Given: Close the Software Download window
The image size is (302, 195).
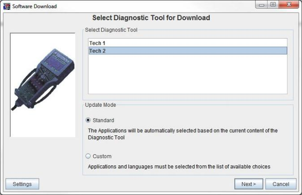Looking at the screenshot, I should click(289, 4).
